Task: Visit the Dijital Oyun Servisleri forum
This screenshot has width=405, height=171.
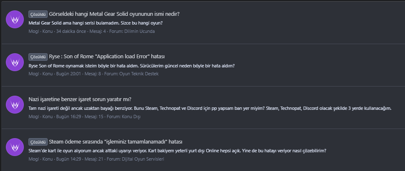Action: pyautogui.click(x=143, y=159)
